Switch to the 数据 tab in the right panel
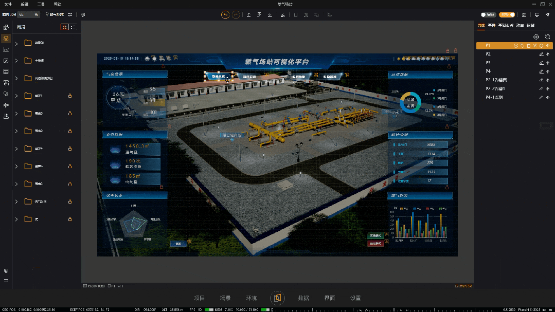This screenshot has height=312, width=555. click(530, 25)
